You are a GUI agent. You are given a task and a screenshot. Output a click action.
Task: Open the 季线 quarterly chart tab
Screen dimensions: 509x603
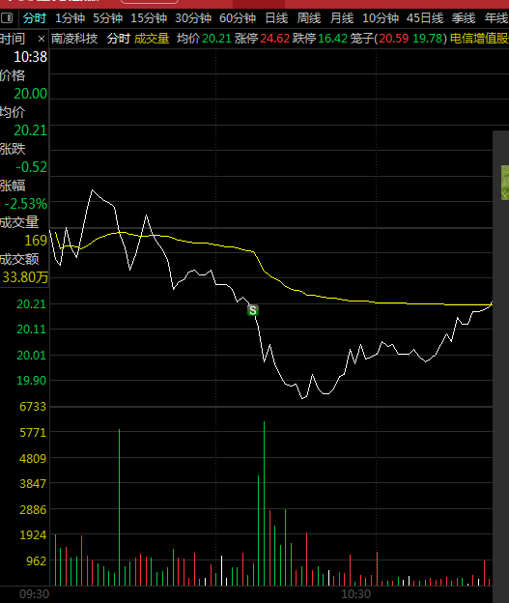tap(464, 18)
